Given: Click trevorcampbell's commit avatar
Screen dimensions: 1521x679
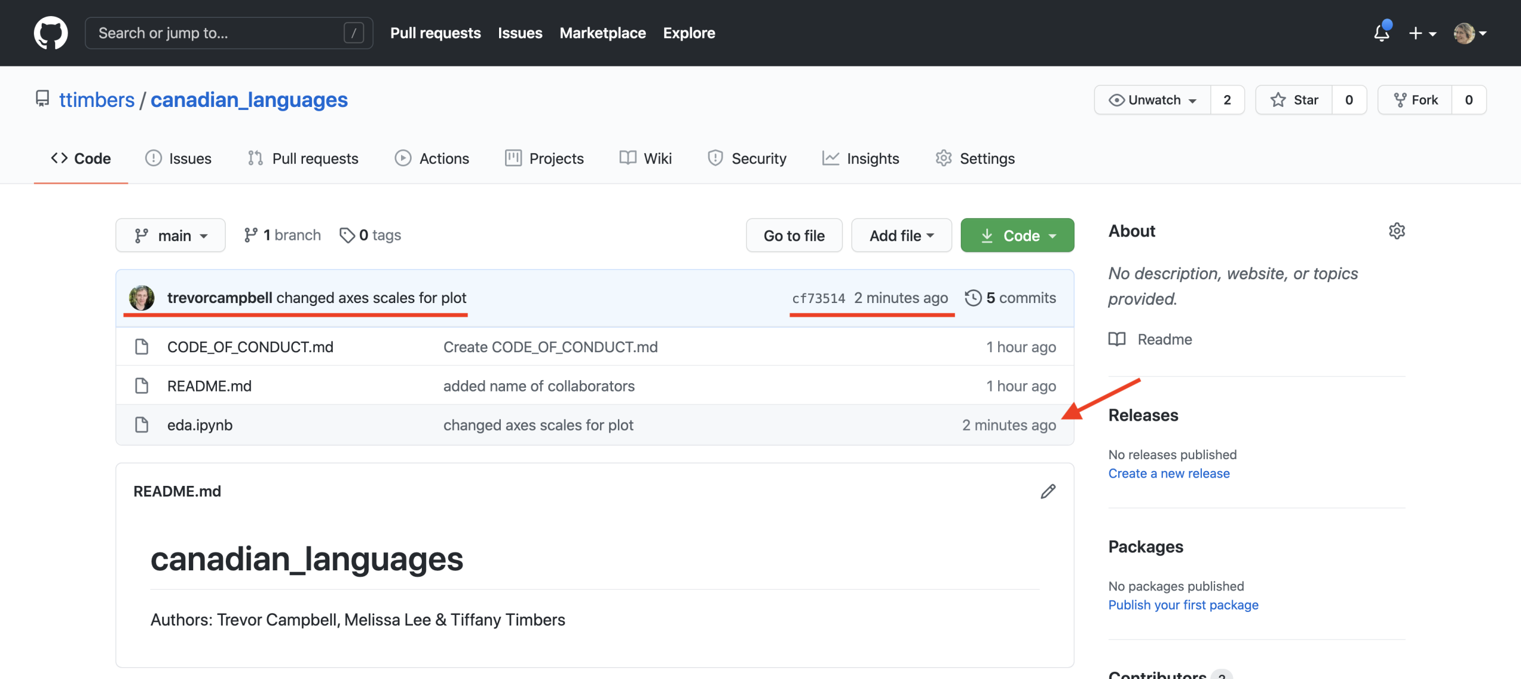Looking at the screenshot, I should click(x=141, y=298).
